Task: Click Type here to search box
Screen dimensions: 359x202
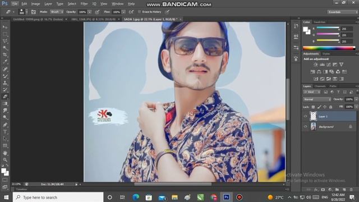Action: pyautogui.click(x=58, y=197)
